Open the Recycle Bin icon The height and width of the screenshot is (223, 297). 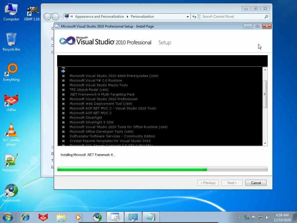[x=11, y=42]
